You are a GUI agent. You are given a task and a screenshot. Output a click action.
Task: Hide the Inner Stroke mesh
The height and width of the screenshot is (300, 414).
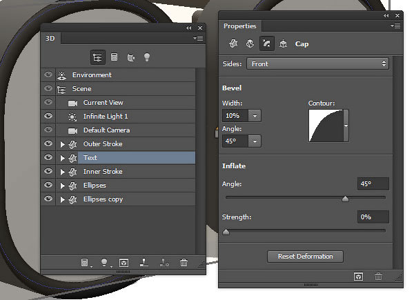click(48, 171)
